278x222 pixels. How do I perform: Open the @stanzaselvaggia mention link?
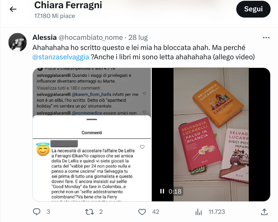pos(61,57)
